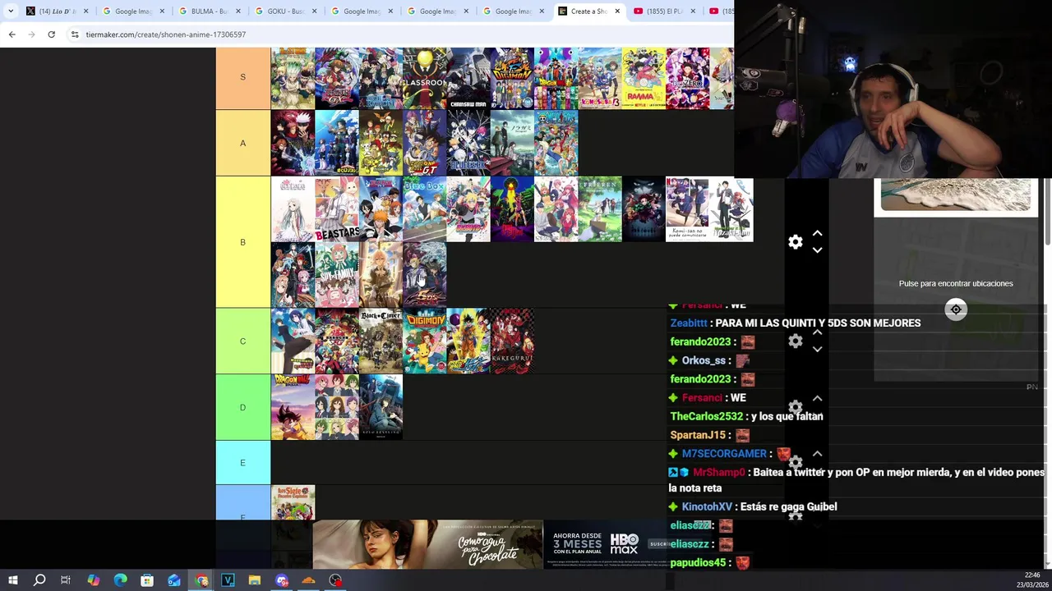Close the Create a Sh... tab
This screenshot has width=1052, height=591.
617,11
